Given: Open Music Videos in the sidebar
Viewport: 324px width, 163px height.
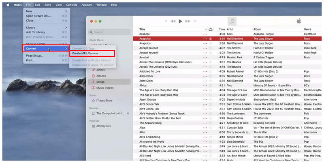Looking at the screenshot, I should point(105,88).
